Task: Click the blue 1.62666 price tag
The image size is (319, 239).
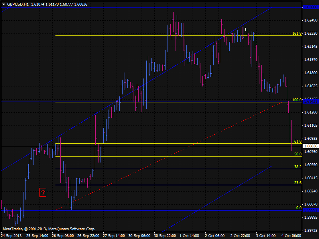Action: pyautogui.click(x=311, y=7)
